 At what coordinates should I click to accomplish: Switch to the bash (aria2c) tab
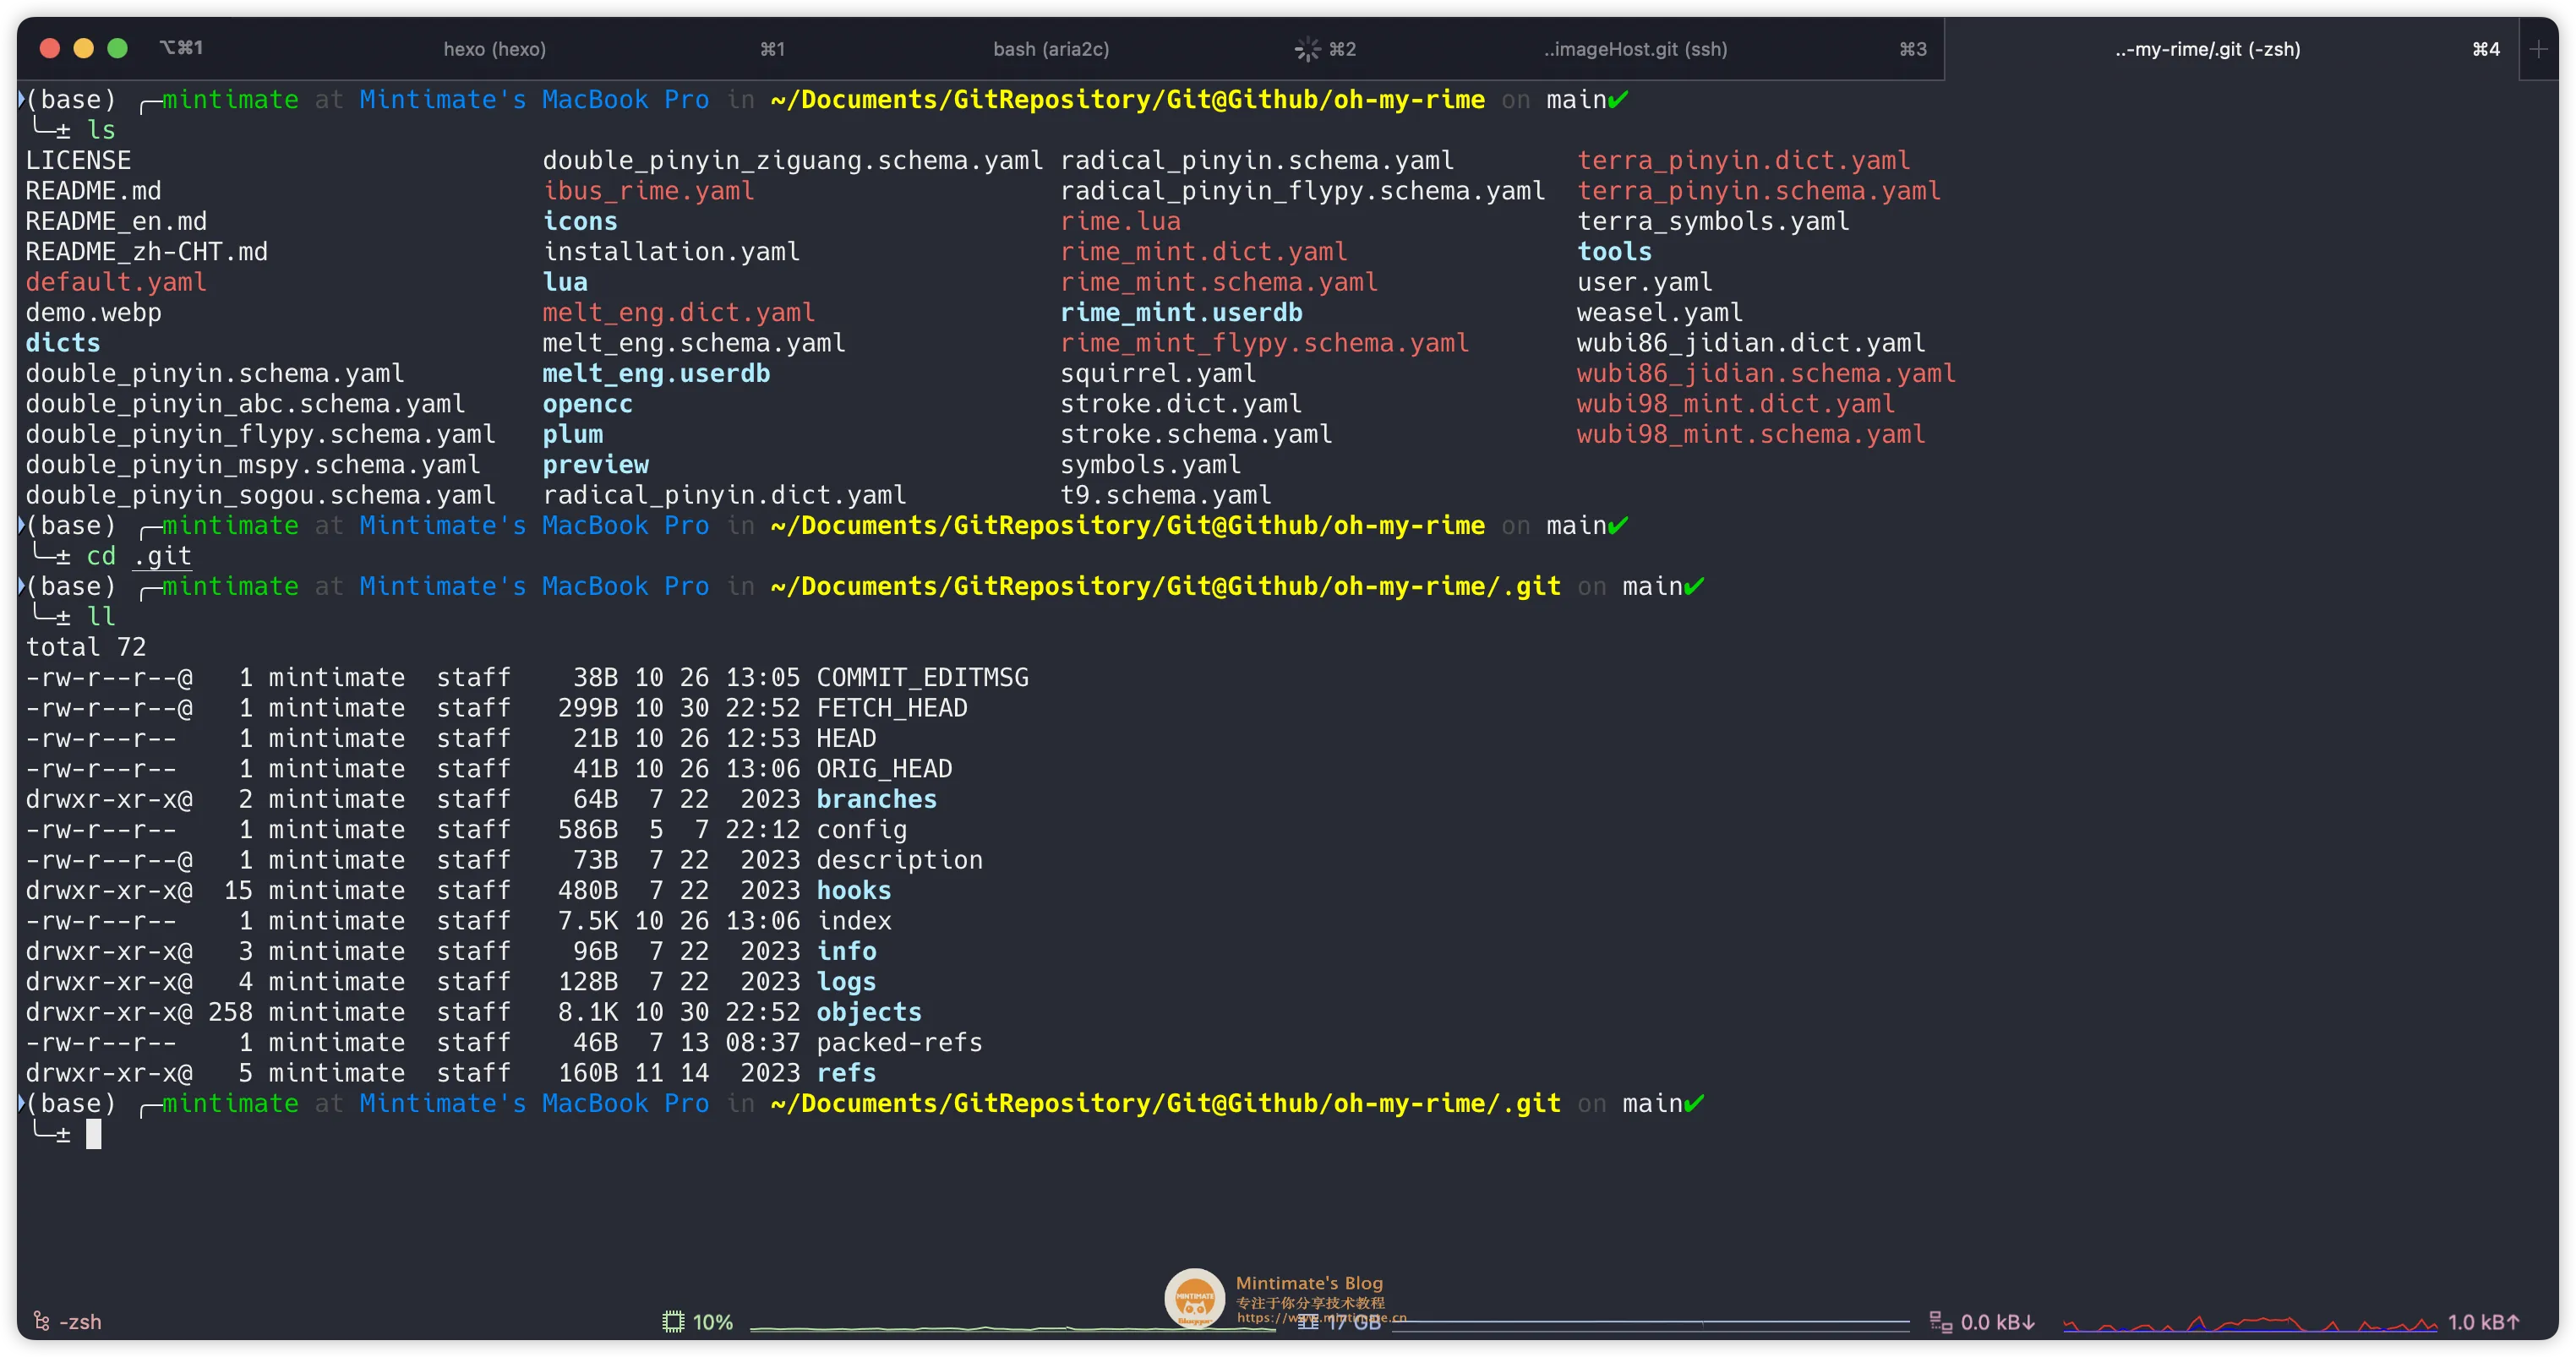[x=1051, y=49]
